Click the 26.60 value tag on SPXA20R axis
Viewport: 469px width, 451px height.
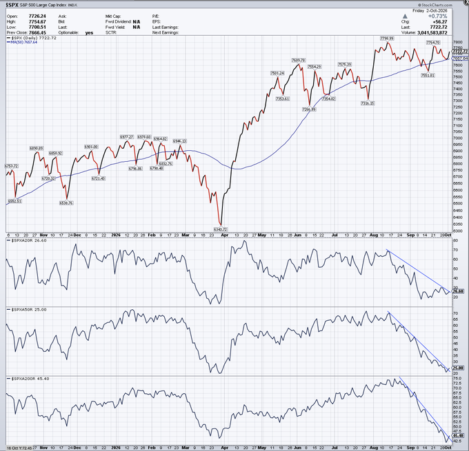[x=459, y=291]
